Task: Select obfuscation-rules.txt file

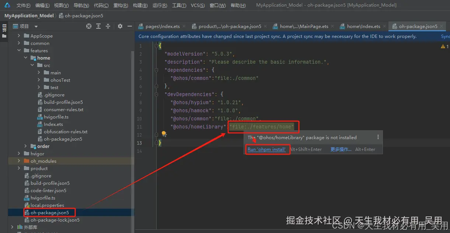Action: click(x=66, y=132)
